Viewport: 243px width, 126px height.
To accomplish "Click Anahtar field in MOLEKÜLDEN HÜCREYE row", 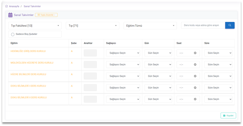I will [x=90, y=64].
